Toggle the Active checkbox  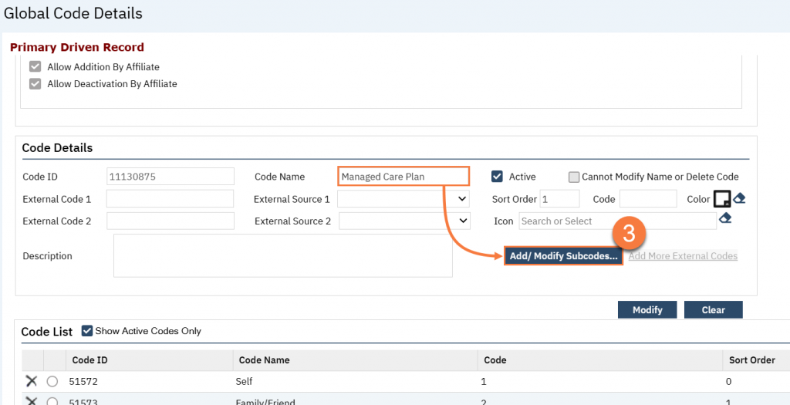[x=498, y=177]
